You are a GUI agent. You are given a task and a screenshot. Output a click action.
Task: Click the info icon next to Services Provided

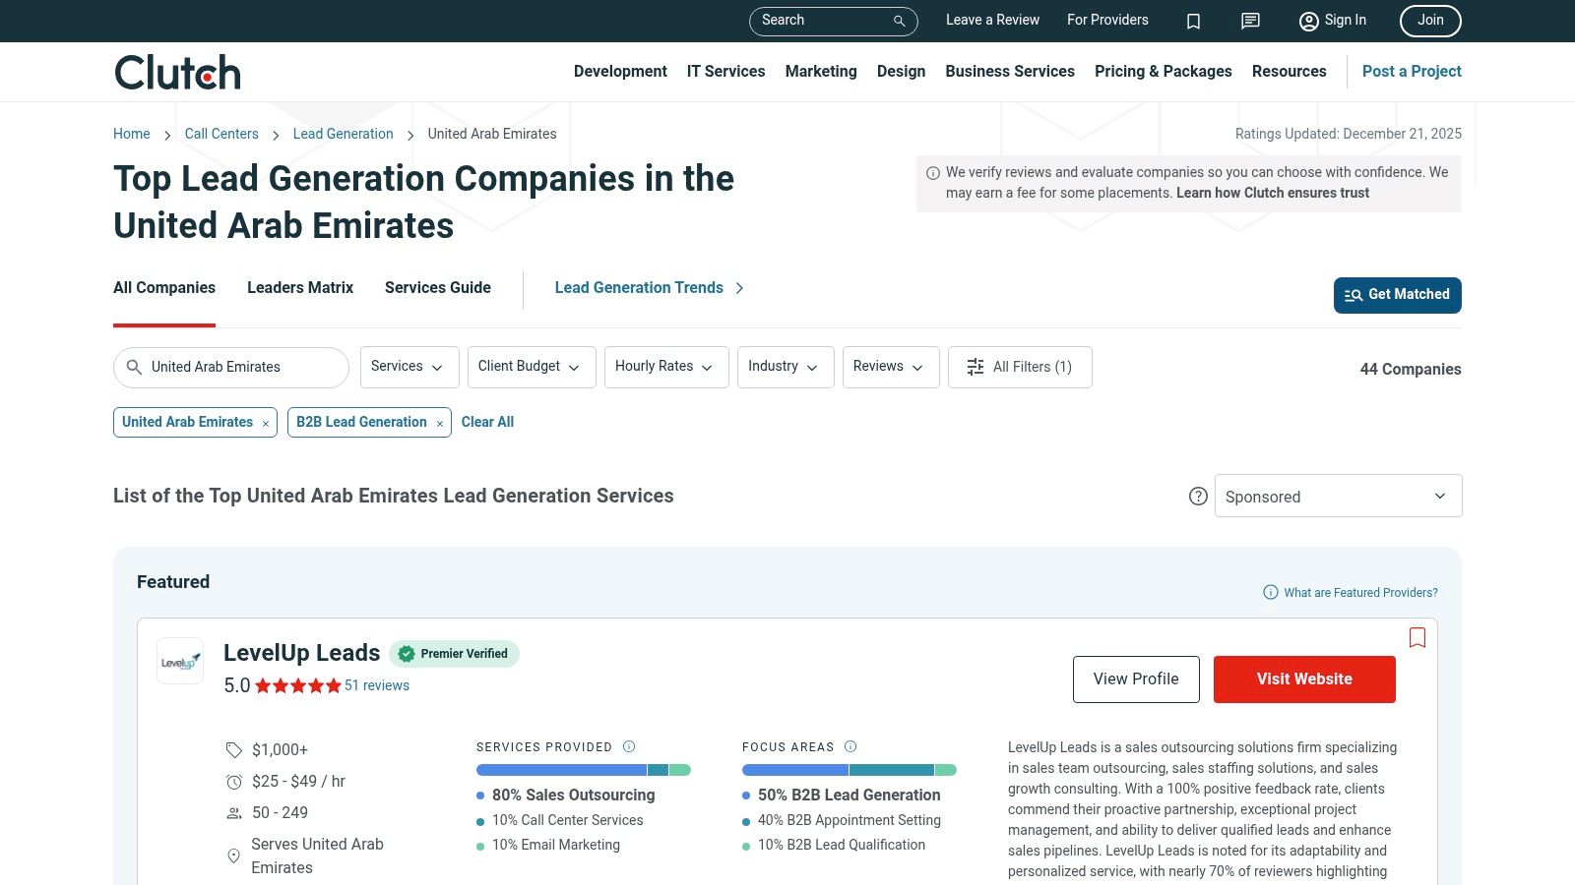coord(627,746)
